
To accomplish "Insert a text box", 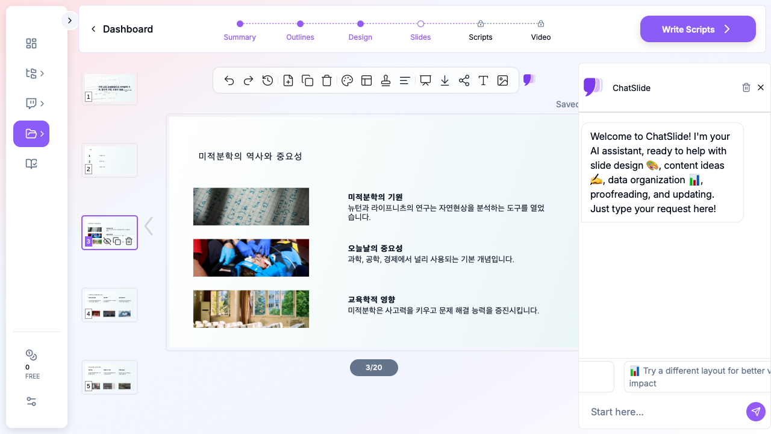I will (483, 80).
